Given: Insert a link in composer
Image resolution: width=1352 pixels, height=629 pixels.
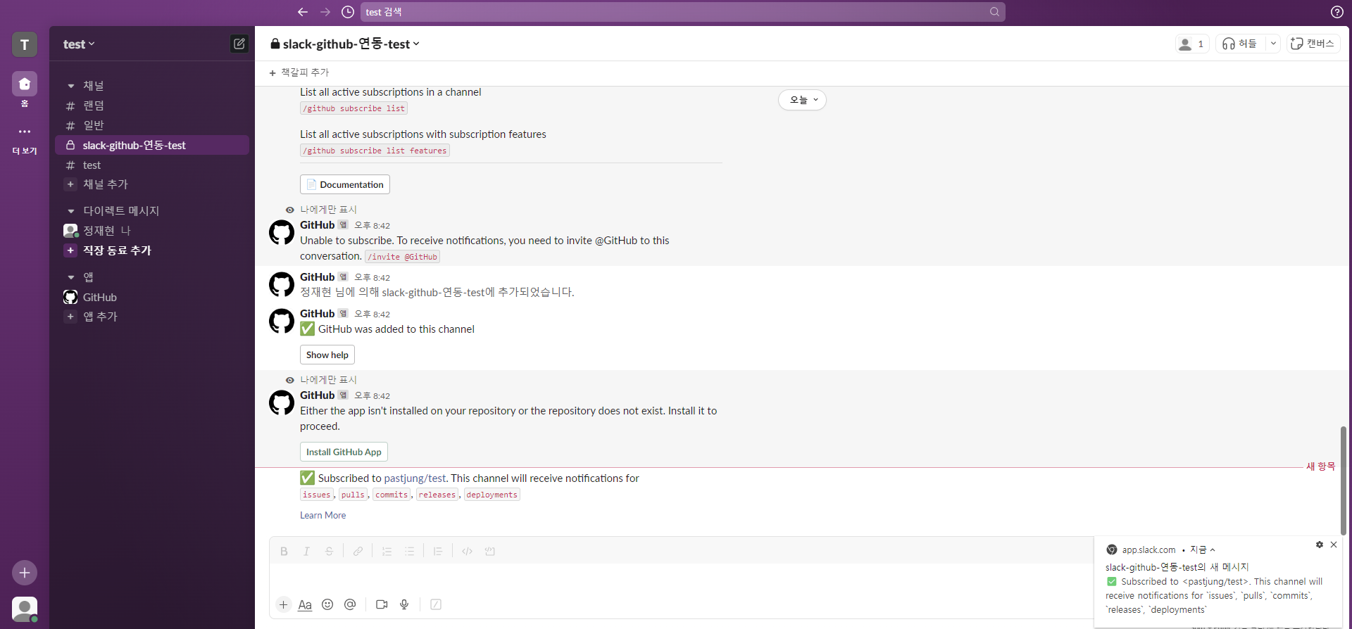Looking at the screenshot, I should click(358, 552).
